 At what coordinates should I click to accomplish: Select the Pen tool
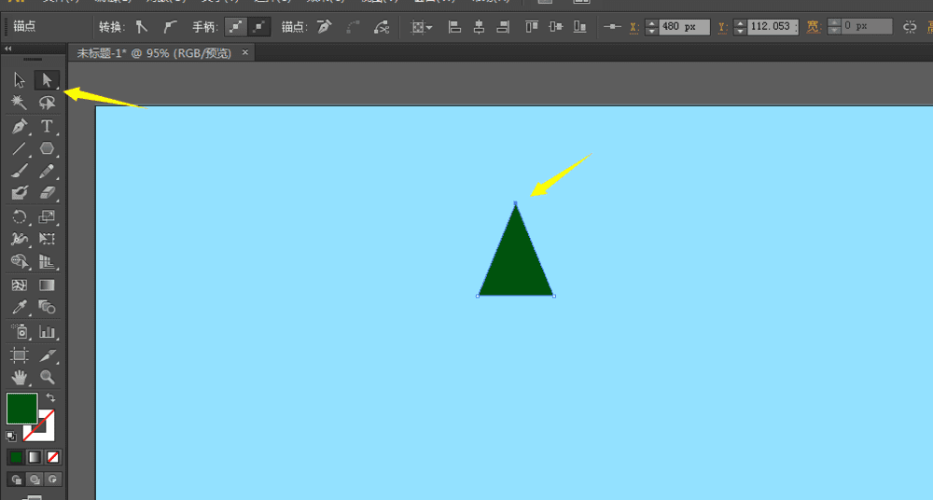(19, 126)
